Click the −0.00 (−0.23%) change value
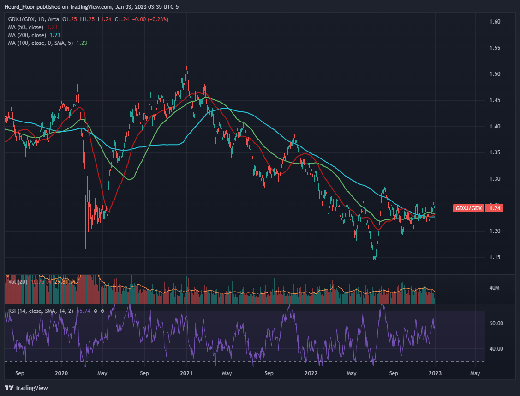Screen dimensions: 520x396 pyautogui.click(x=150, y=19)
